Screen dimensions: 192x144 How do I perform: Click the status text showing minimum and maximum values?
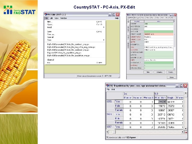point(94,76)
